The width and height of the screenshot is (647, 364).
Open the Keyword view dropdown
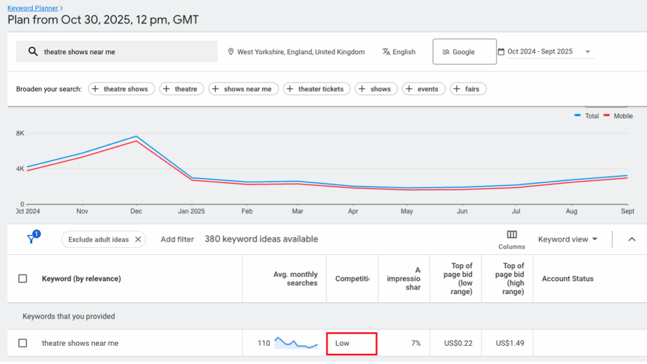[x=567, y=239]
